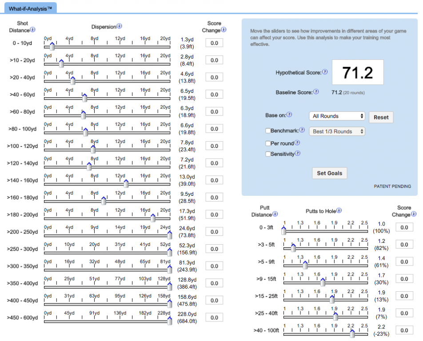Enable the Per round checkbox
The height and width of the screenshot is (341, 423).
click(x=268, y=143)
